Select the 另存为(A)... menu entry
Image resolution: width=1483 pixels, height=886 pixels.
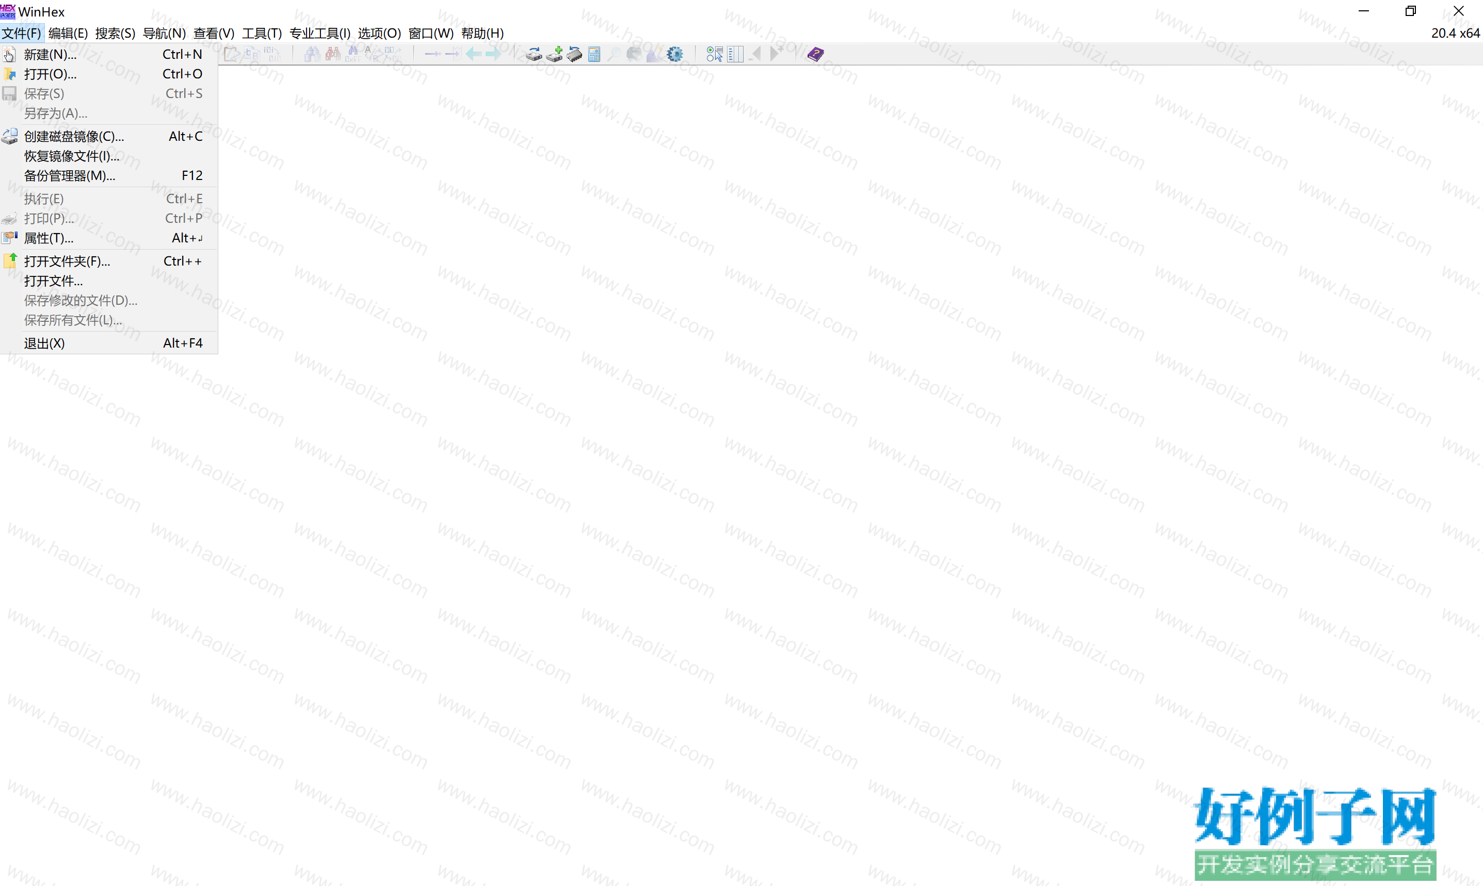pos(109,113)
